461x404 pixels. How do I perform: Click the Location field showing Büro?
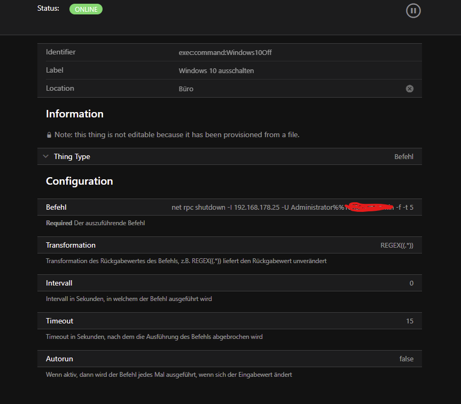[186, 89]
